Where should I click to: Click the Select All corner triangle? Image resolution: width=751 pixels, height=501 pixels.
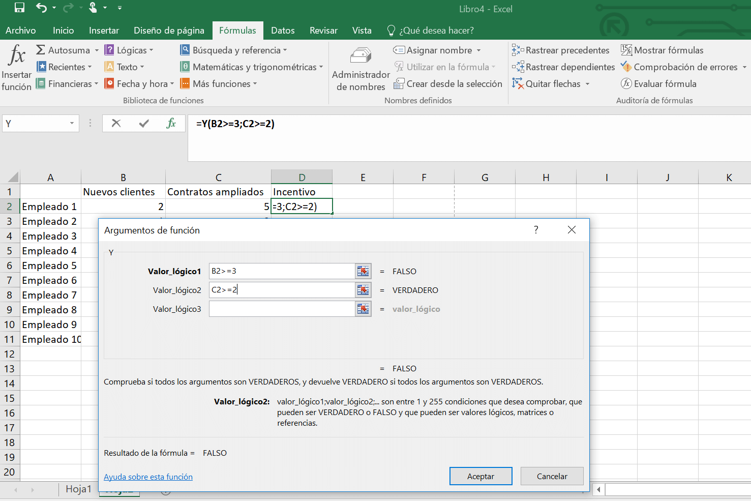point(13,177)
